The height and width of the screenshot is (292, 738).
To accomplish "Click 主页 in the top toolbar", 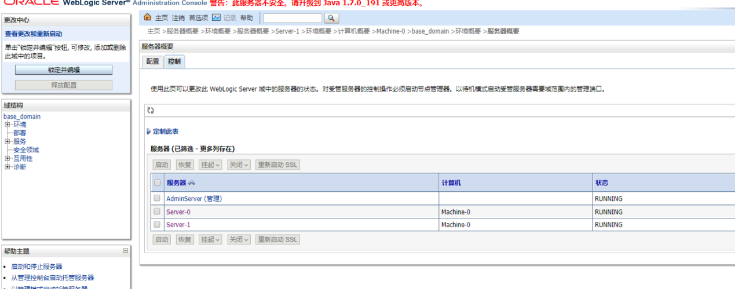I will (162, 19).
